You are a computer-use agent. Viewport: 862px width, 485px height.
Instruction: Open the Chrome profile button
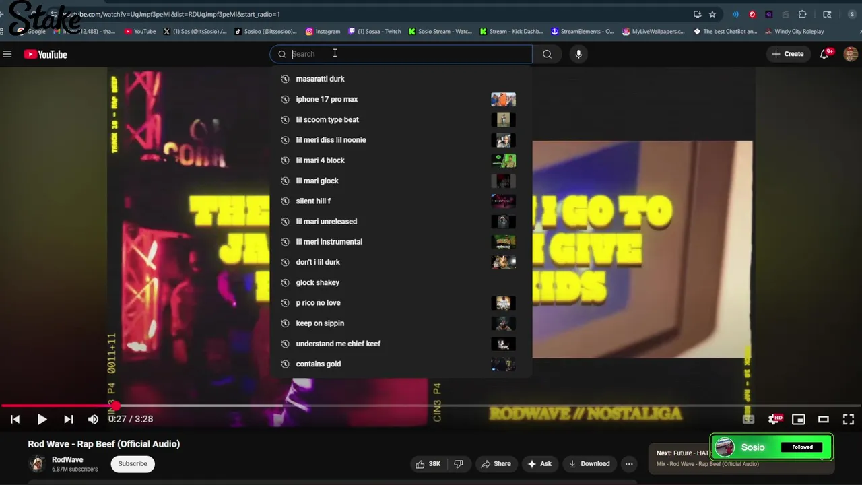[x=853, y=14]
